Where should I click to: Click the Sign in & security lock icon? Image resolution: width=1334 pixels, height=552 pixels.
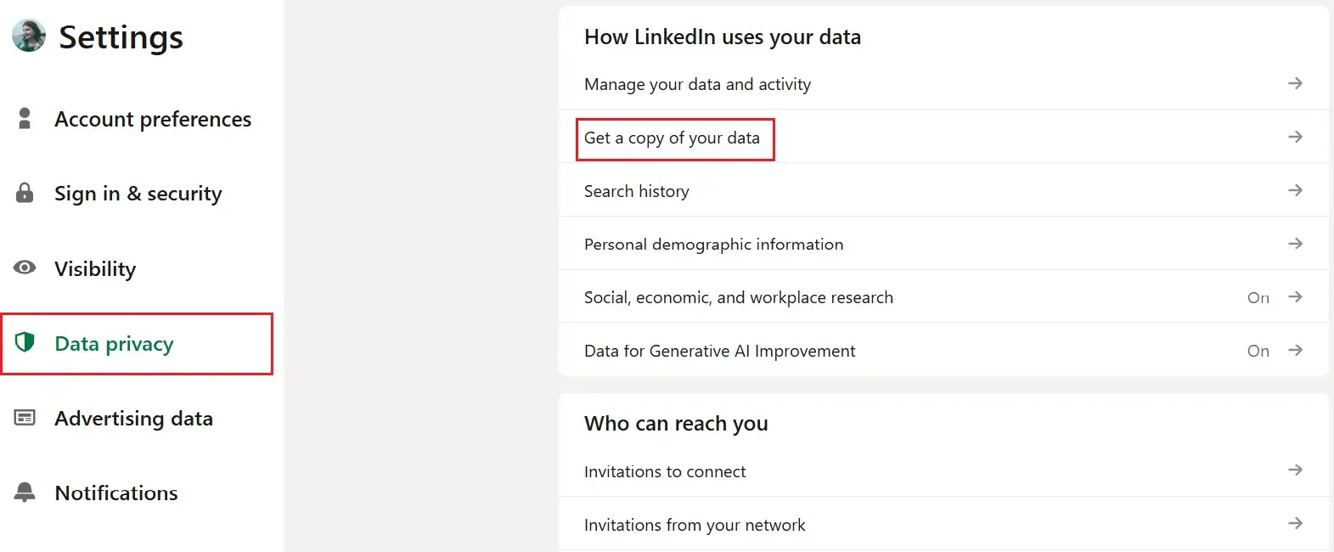(x=25, y=193)
